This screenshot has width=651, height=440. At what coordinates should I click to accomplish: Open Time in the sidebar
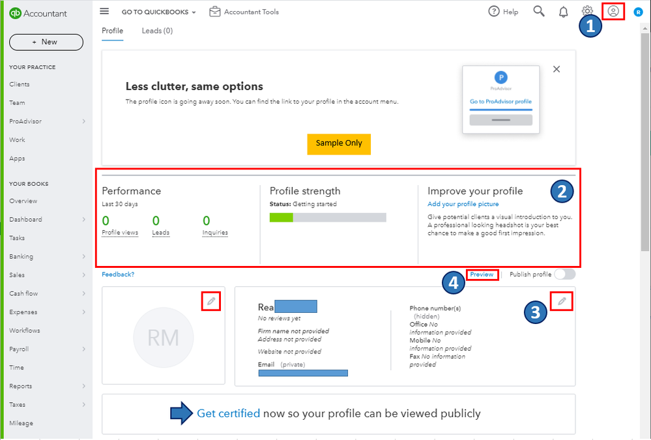coord(16,367)
